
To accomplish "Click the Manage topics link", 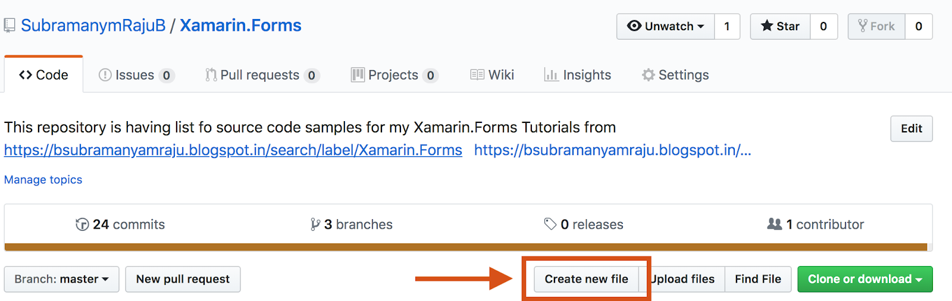I will (43, 179).
